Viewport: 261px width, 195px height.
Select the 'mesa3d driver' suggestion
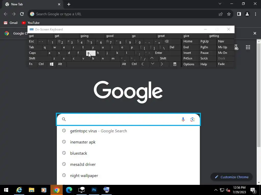[x=128, y=164]
